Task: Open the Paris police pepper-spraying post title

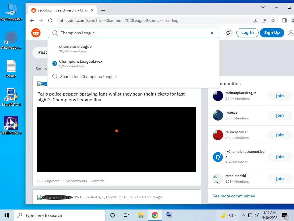Action: [111, 97]
